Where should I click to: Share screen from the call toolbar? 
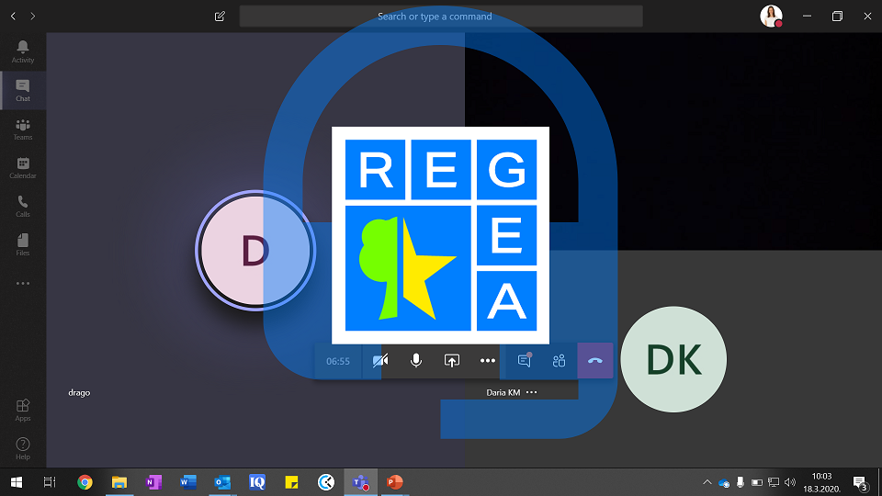[452, 360]
